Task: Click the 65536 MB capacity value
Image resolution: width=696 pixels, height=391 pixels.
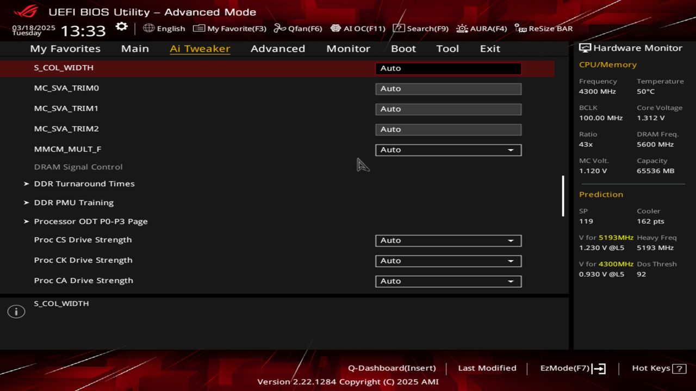Action: pyautogui.click(x=655, y=171)
